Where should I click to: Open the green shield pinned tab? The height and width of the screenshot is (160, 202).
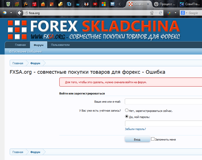coord(8,4)
